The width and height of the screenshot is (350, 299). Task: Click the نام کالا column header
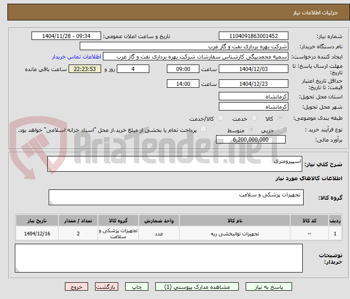click(x=235, y=221)
